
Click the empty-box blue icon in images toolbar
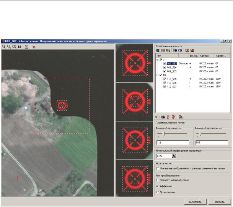pyautogui.click(x=180, y=51)
